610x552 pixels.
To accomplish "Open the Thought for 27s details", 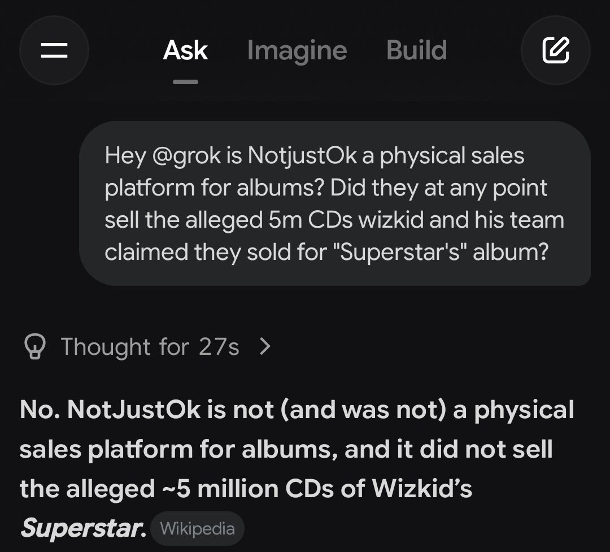I will pos(150,346).
